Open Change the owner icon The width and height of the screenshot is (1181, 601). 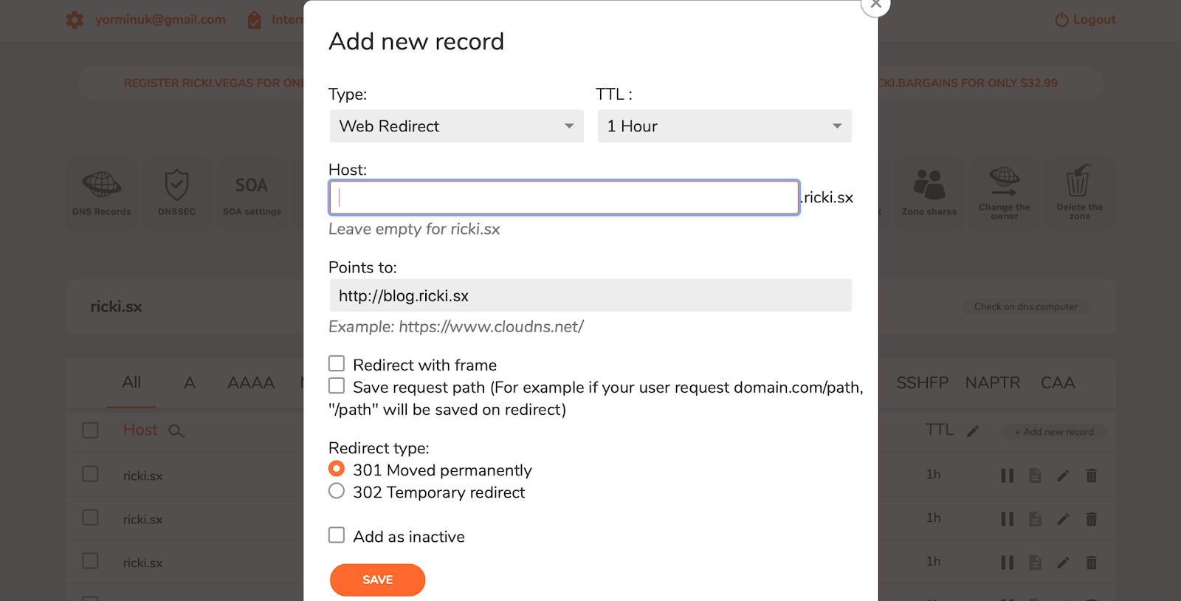pyautogui.click(x=1005, y=179)
